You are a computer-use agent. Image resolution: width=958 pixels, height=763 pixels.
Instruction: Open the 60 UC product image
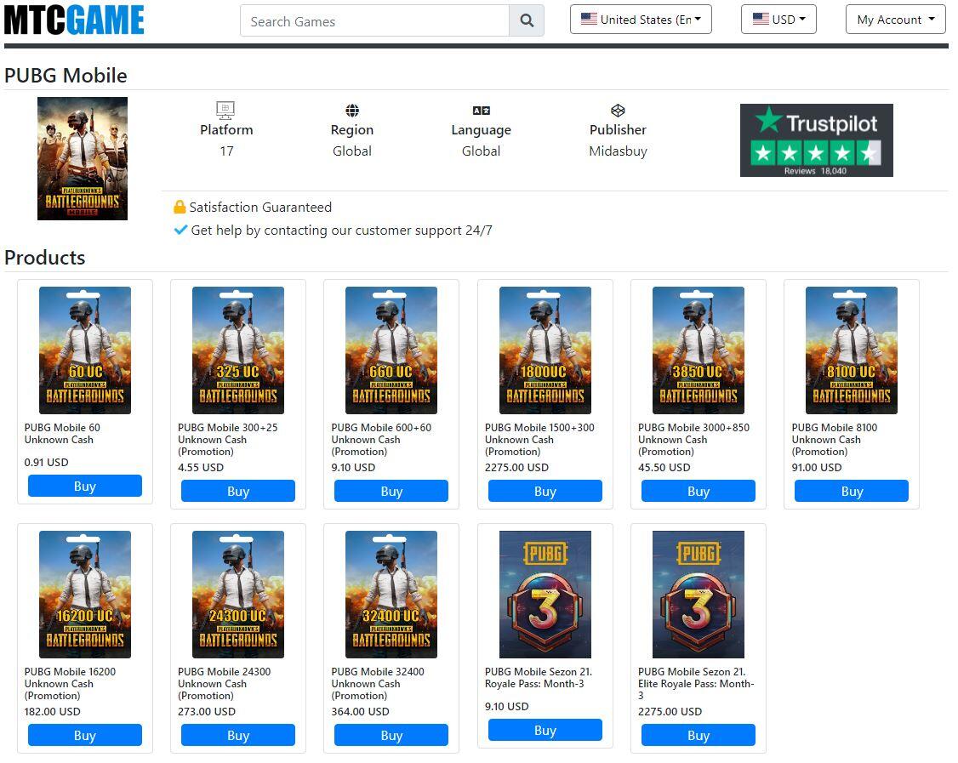(85, 350)
